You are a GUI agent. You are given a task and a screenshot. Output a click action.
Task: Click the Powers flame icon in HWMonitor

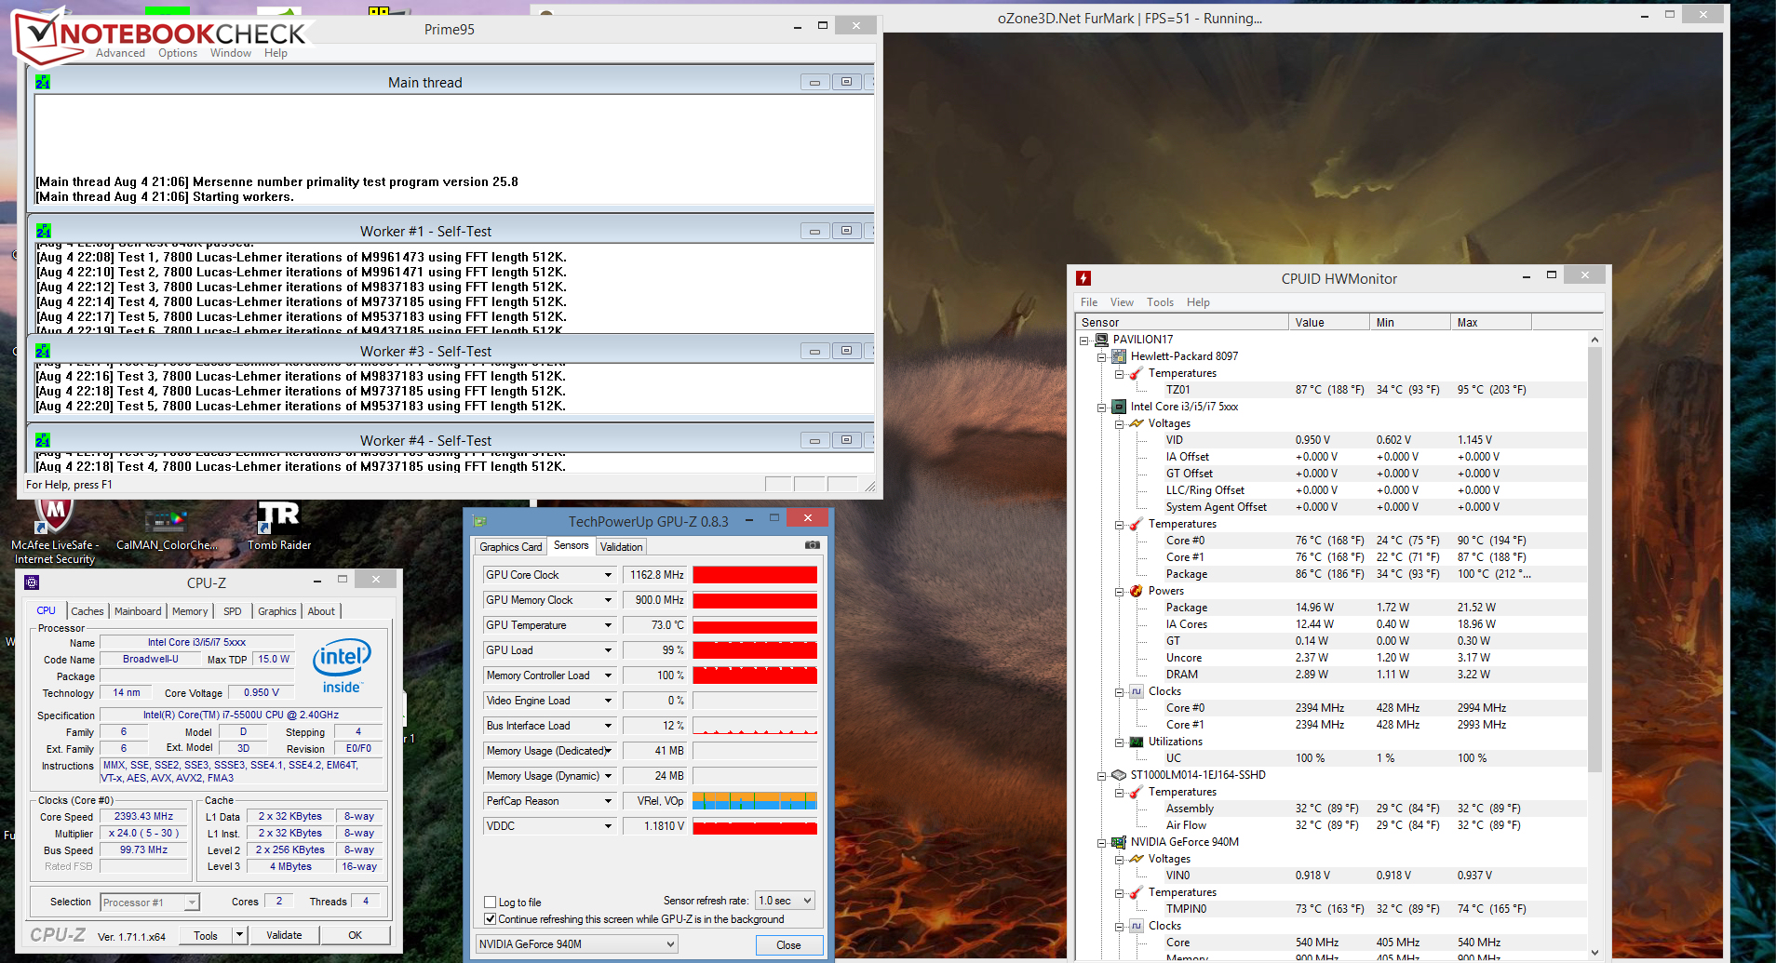click(x=1137, y=591)
